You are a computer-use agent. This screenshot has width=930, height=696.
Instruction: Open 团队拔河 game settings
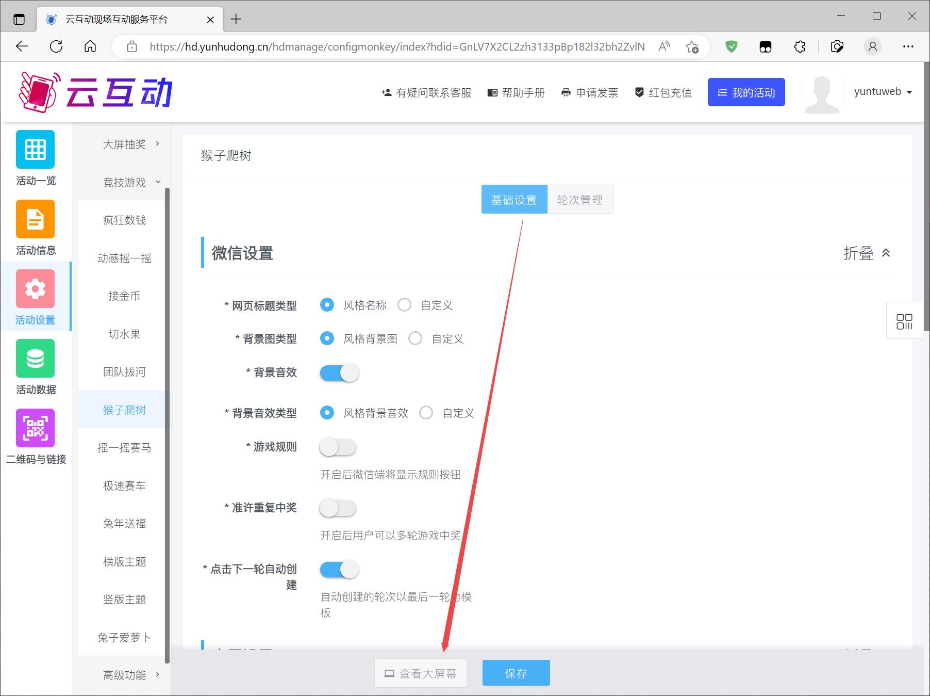pos(124,372)
